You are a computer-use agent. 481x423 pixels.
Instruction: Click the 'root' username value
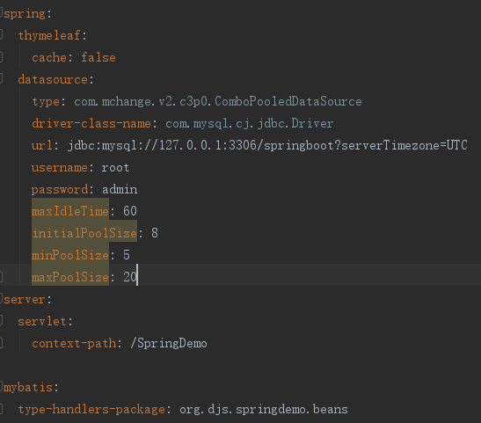point(115,168)
